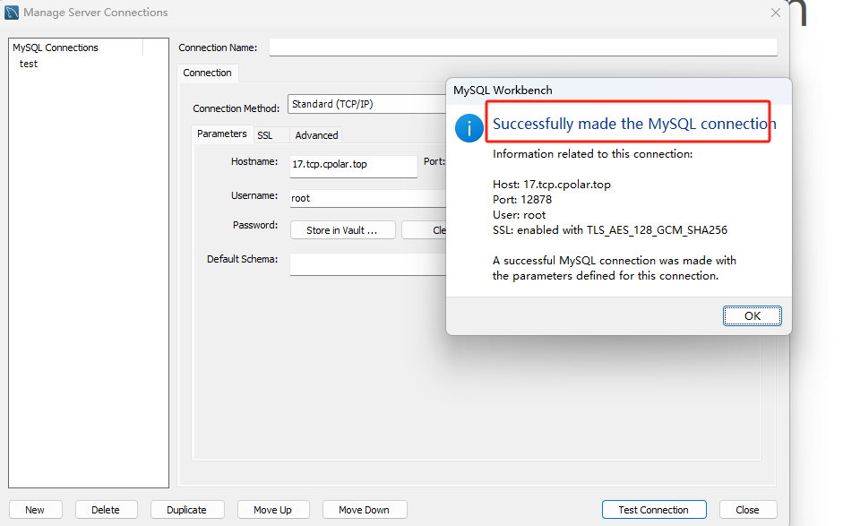Click the Move Down button
The image size is (843, 526).
coord(365,509)
